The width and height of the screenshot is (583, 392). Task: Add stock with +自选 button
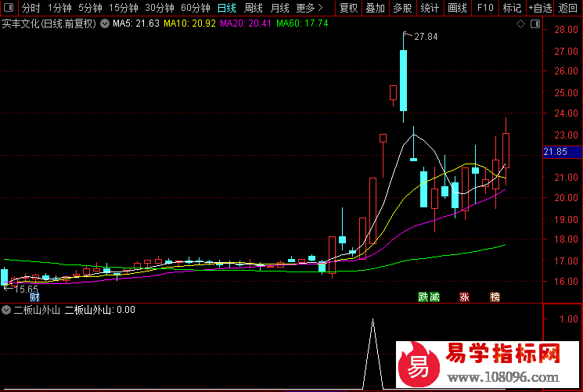click(540, 8)
